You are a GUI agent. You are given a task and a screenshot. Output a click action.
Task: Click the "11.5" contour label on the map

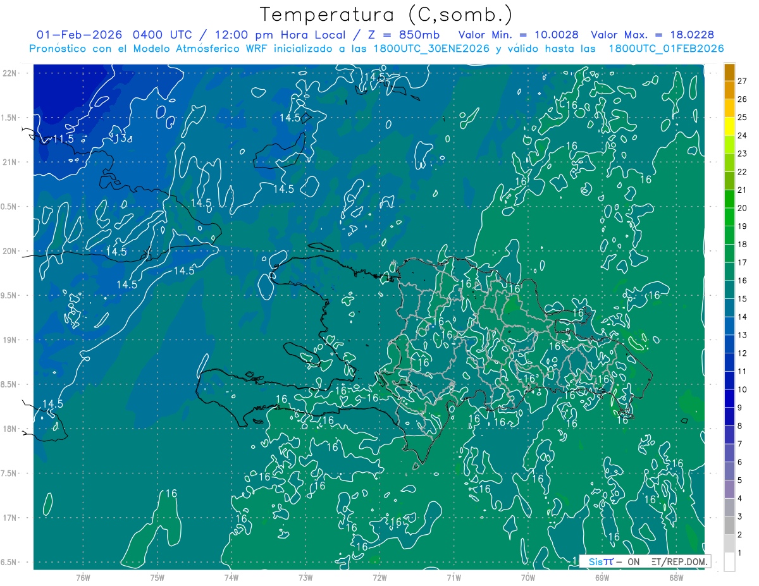pos(63,138)
